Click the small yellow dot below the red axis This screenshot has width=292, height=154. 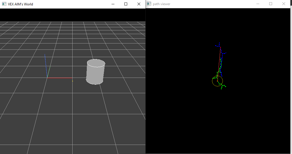pyautogui.click(x=73, y=81)
